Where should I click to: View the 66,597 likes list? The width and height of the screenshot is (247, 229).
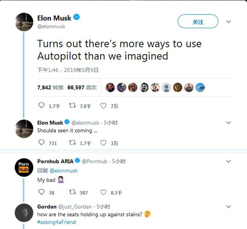pyautogui.click(x=82, y=87)
